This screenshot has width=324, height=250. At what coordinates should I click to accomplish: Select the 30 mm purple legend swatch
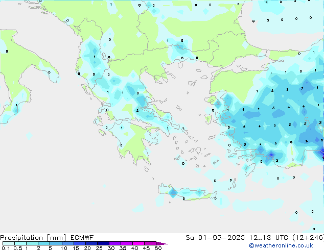[114, 243]
